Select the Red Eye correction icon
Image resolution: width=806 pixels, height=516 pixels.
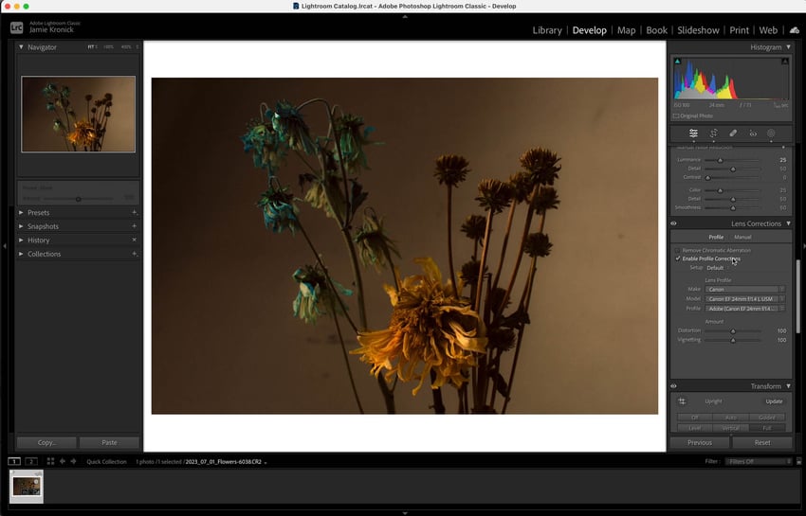(753, 133)
